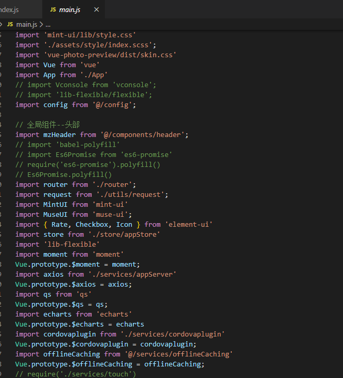Click the '@/services/offlineCaching' path
343x378 pixels.
coord(179,354)
